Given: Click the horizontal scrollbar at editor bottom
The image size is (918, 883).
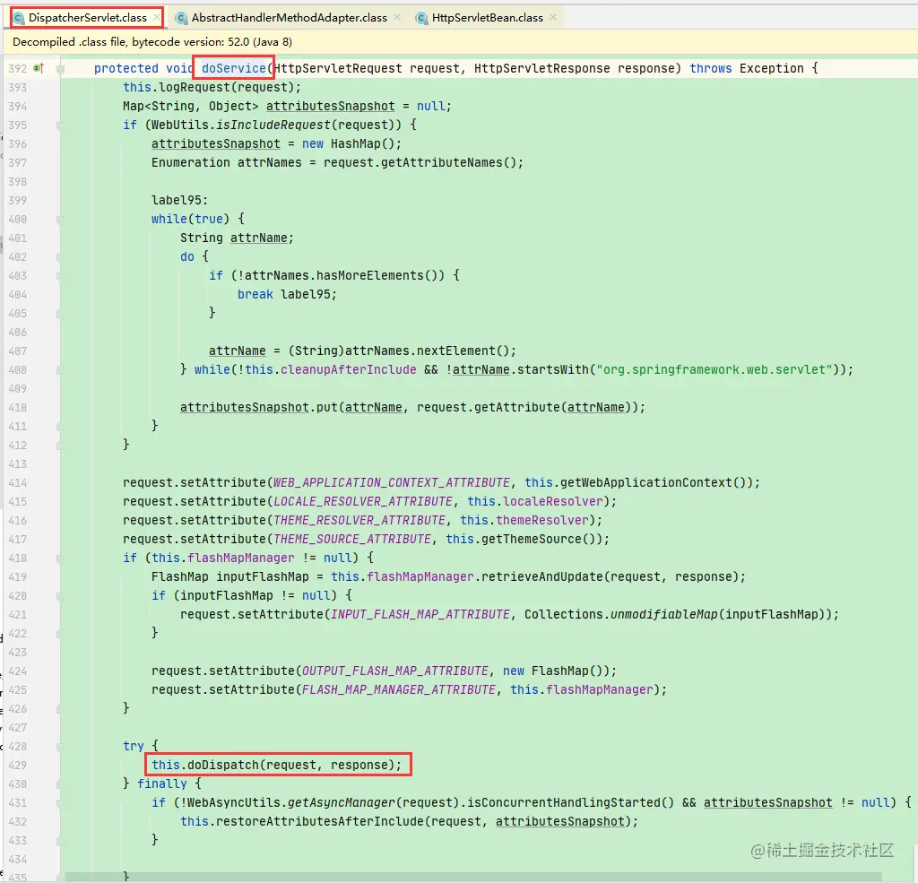Looking at the screenshot, I should click(x=473, y=877).
